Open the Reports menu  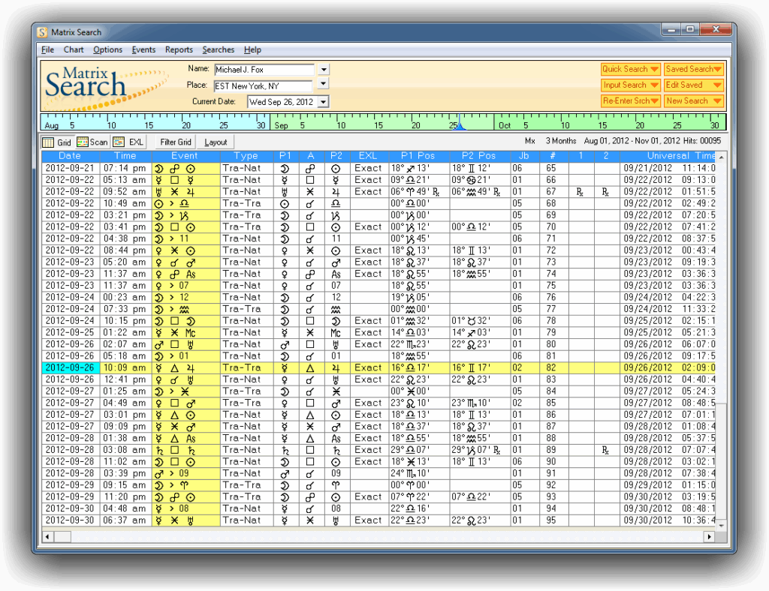(x=179, y=49)
